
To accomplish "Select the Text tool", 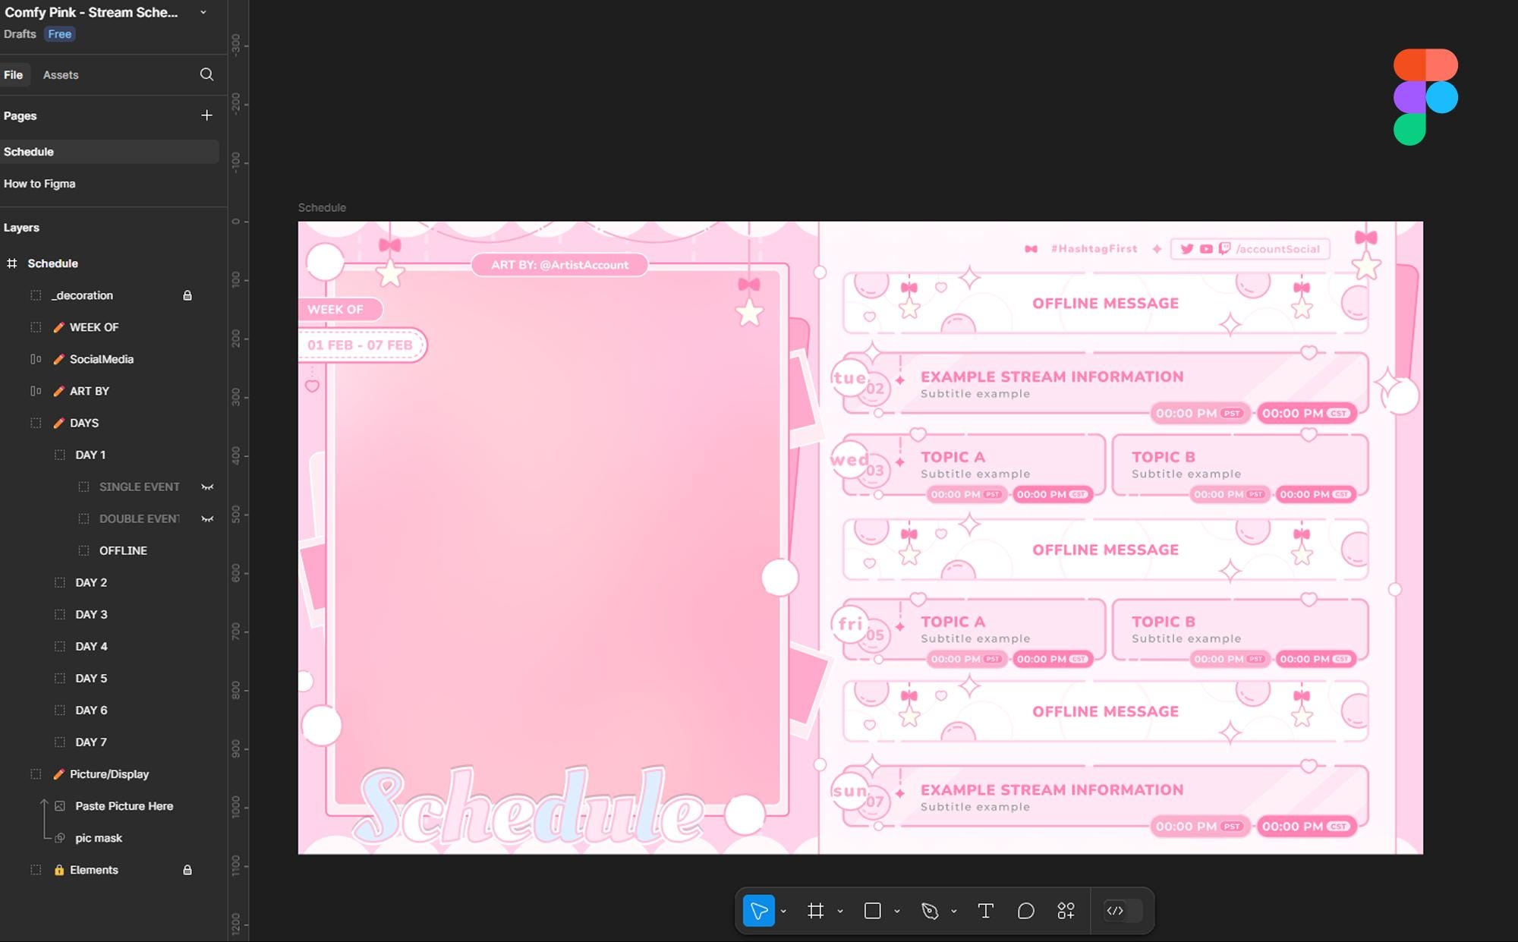I will point(986,911).
